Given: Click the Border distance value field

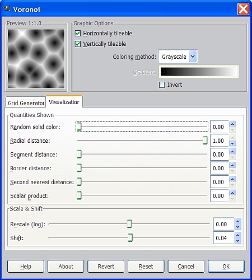Looking at the screenshot, I should tap(220, 168).
